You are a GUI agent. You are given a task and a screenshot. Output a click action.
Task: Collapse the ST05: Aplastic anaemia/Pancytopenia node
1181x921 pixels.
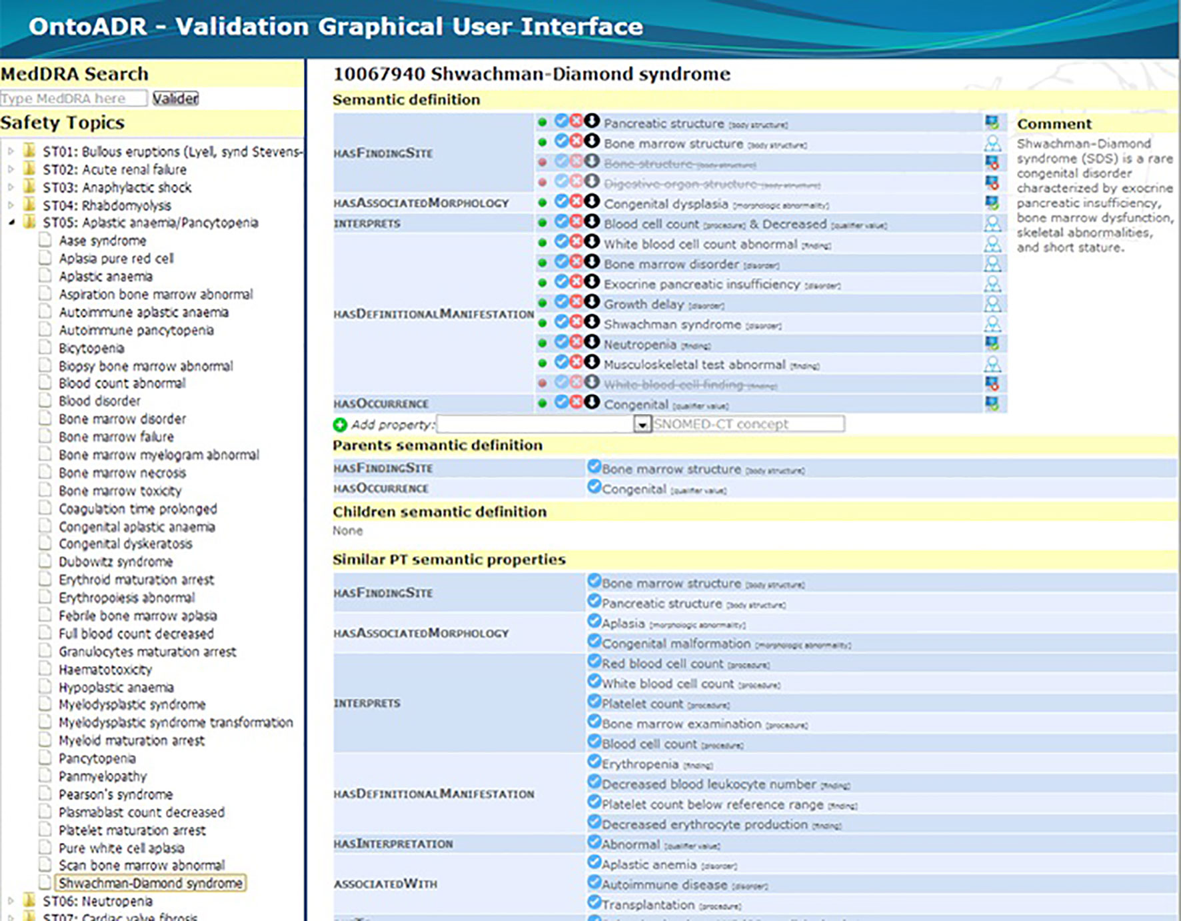point(11,223)
